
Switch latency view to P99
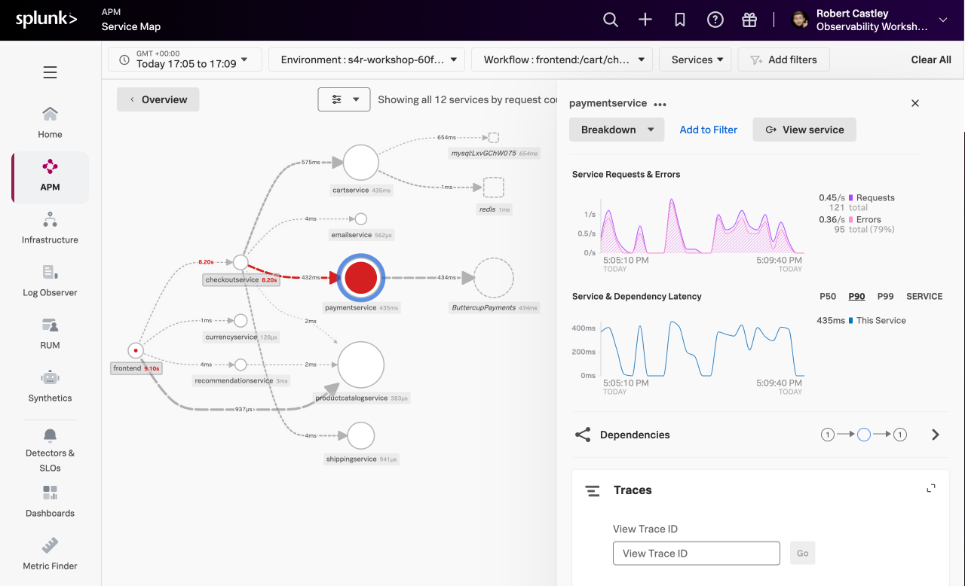pos(885,297)
